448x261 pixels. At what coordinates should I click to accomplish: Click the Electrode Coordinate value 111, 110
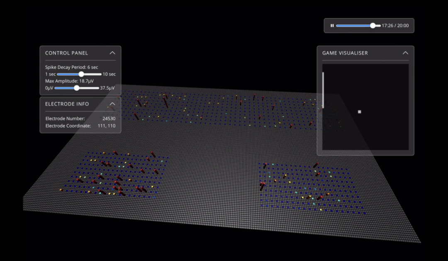(x=107, y=126)
